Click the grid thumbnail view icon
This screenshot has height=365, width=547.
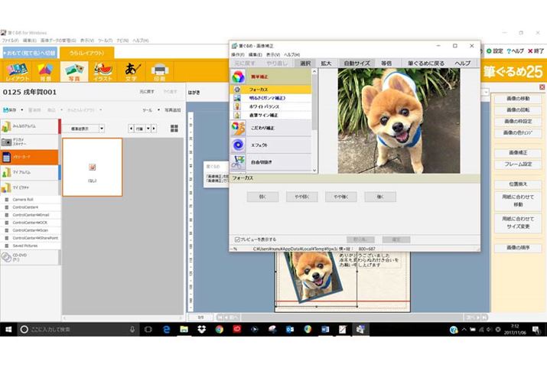tap(176, 129)
